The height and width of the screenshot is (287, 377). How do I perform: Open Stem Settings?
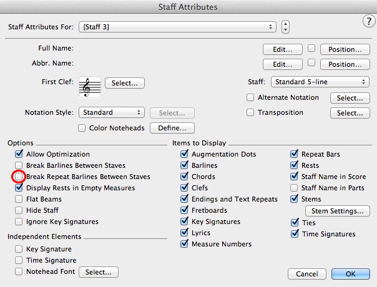tap(336, 212)
